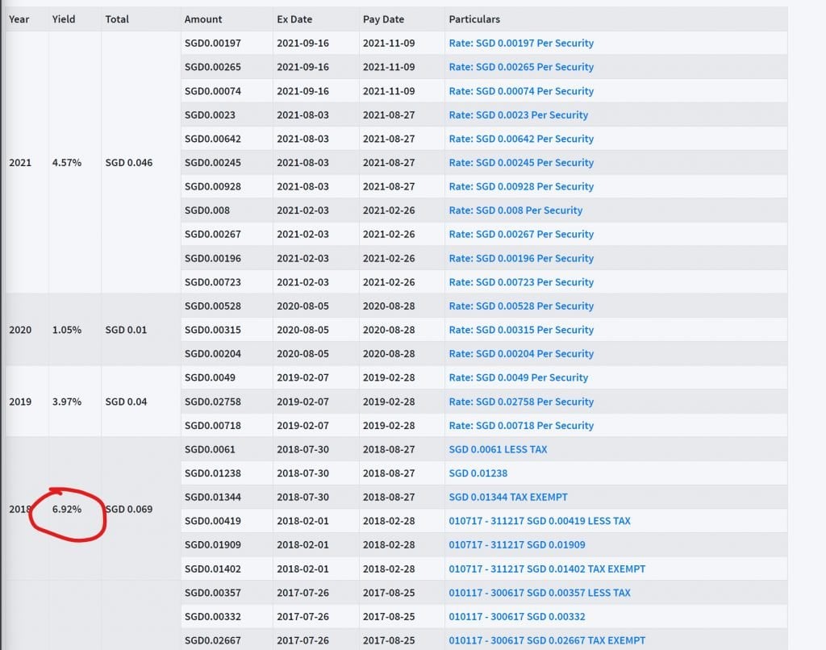Open the "Rate: SGD 0.00723 Per Security" link

pos(521,281)
